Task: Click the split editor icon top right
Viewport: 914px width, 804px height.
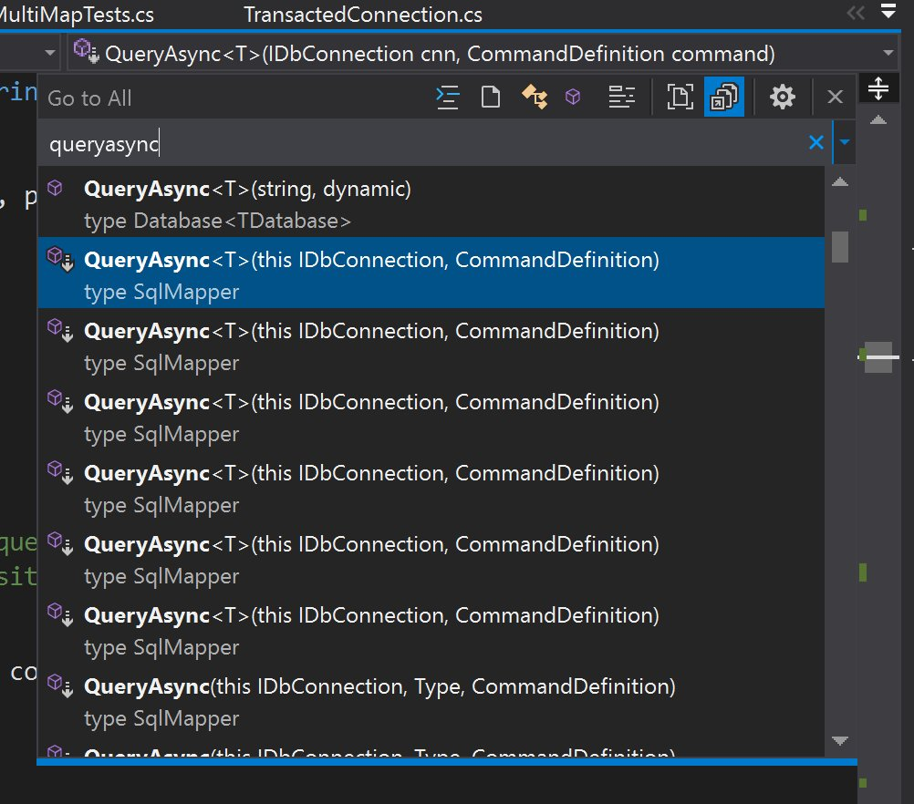Action: pos(878,88)
